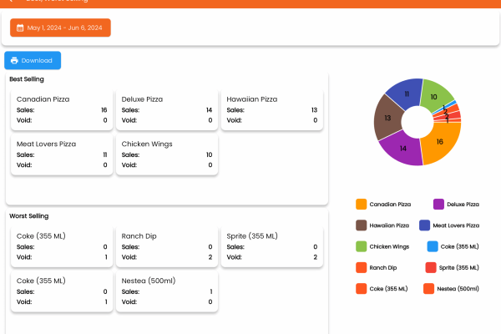This screenshot has width=501, height=334.
Task: Open the Chicken Wings card
Action: coord(167,154)
